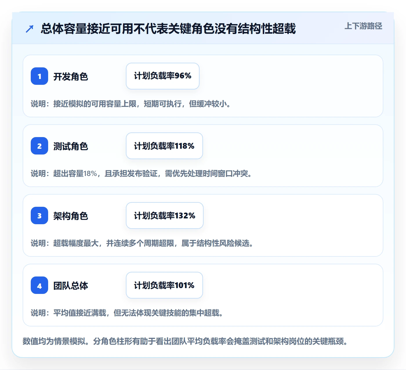Click the note 超载幅度最大，并连续多个周期超限
Viewport: 406px width, 370px height.
pyautogui.click(x=114, y=243)
